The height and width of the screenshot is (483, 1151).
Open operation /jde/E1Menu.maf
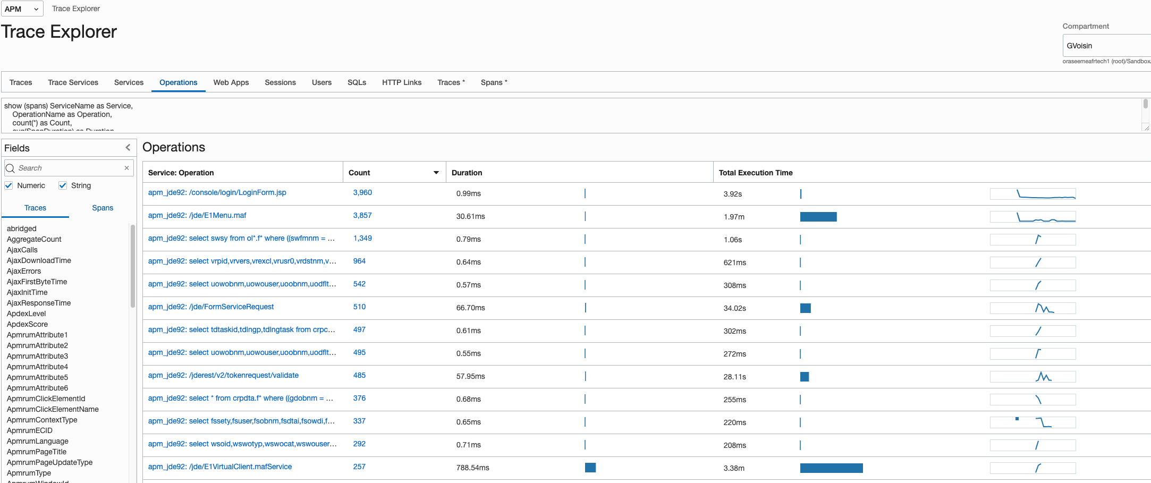pyautogui.click(x=197, y=215)
